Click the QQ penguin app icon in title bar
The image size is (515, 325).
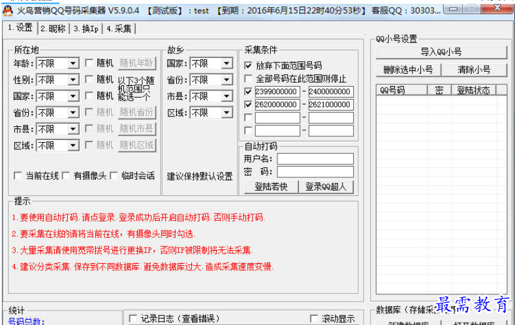pyautogui.click(x=7, y=11)
